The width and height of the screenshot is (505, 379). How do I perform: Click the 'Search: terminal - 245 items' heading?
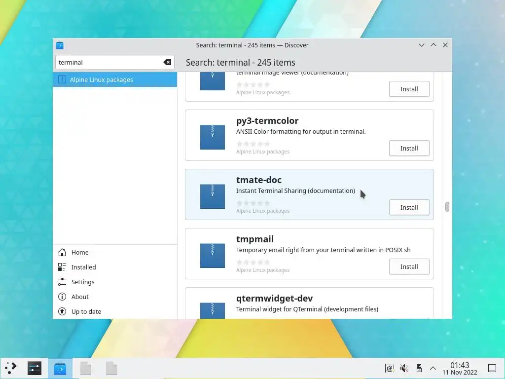[x=241, y=63]
